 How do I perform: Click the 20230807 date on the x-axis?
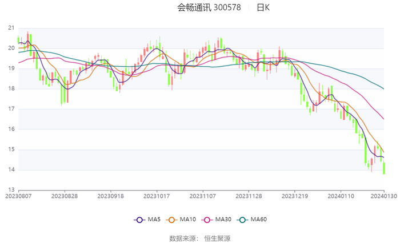click(19, 196)
